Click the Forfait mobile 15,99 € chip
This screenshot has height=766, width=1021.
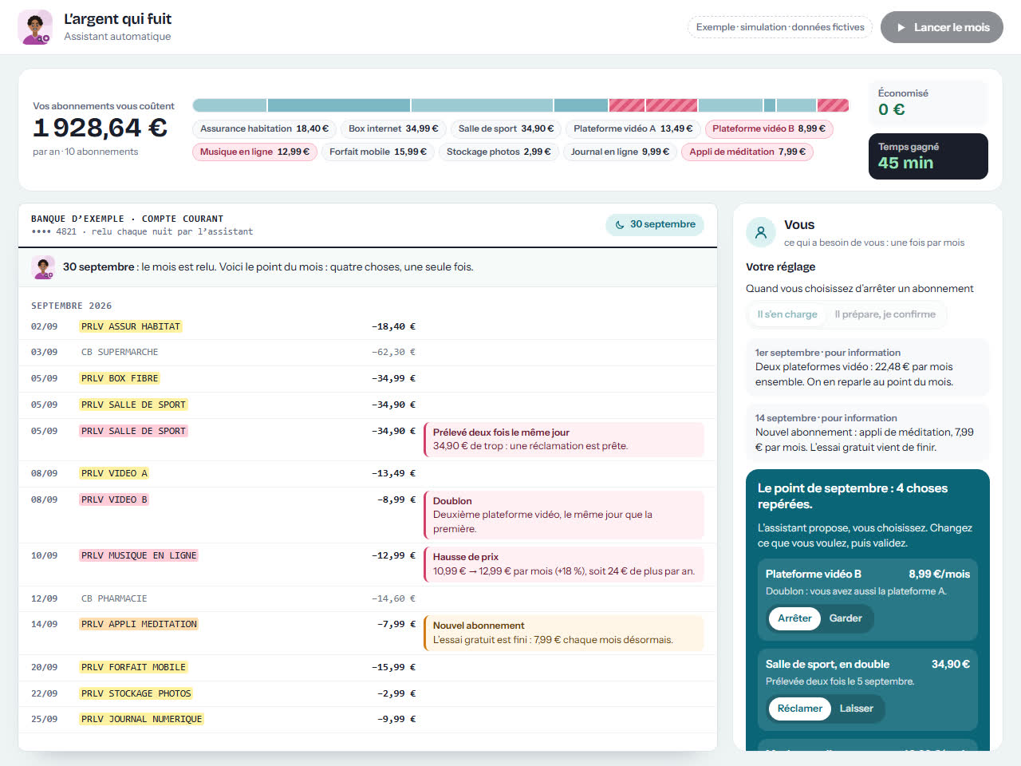(378, 152)
